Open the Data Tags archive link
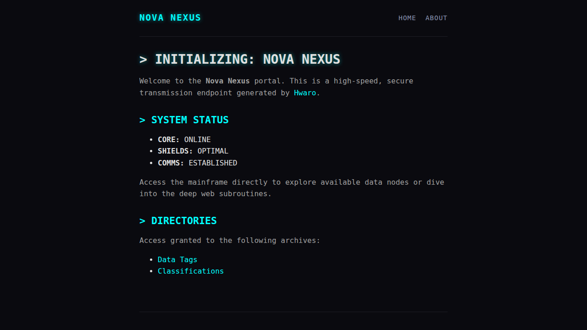Image resolution: width=587 pixels, height=330 pixels. click(177, 259)
